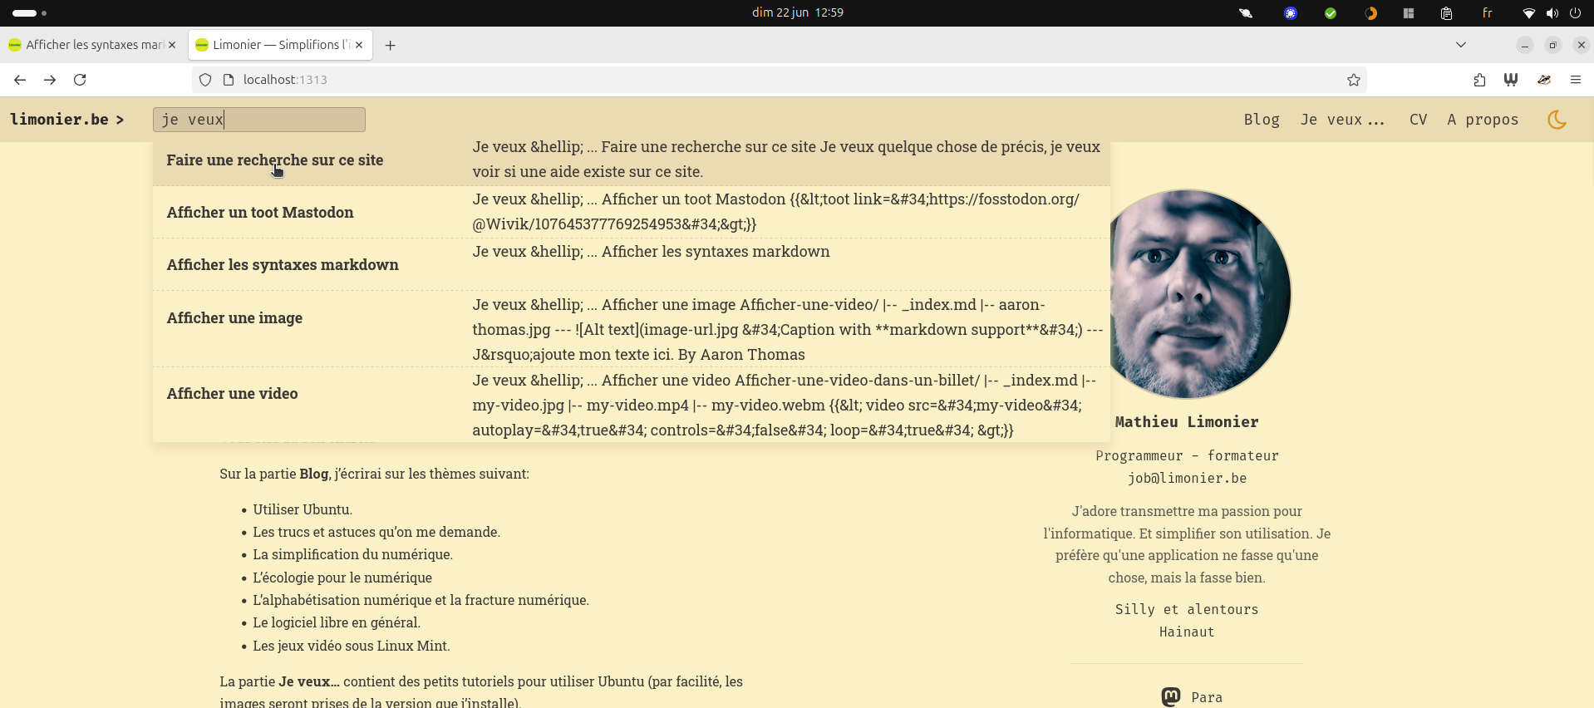The image size is (1594, 708).
Task: Open the Afficher une video search result
Action: (x=232, y=394)
